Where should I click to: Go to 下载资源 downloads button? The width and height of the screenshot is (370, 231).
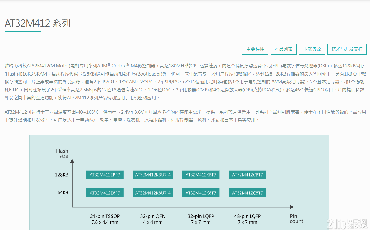click(312, 49)
